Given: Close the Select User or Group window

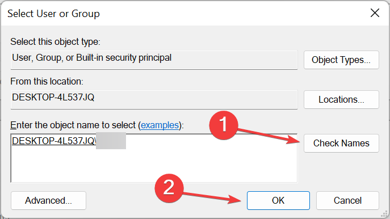Looking at the screenshot, I should pos(375,13).
